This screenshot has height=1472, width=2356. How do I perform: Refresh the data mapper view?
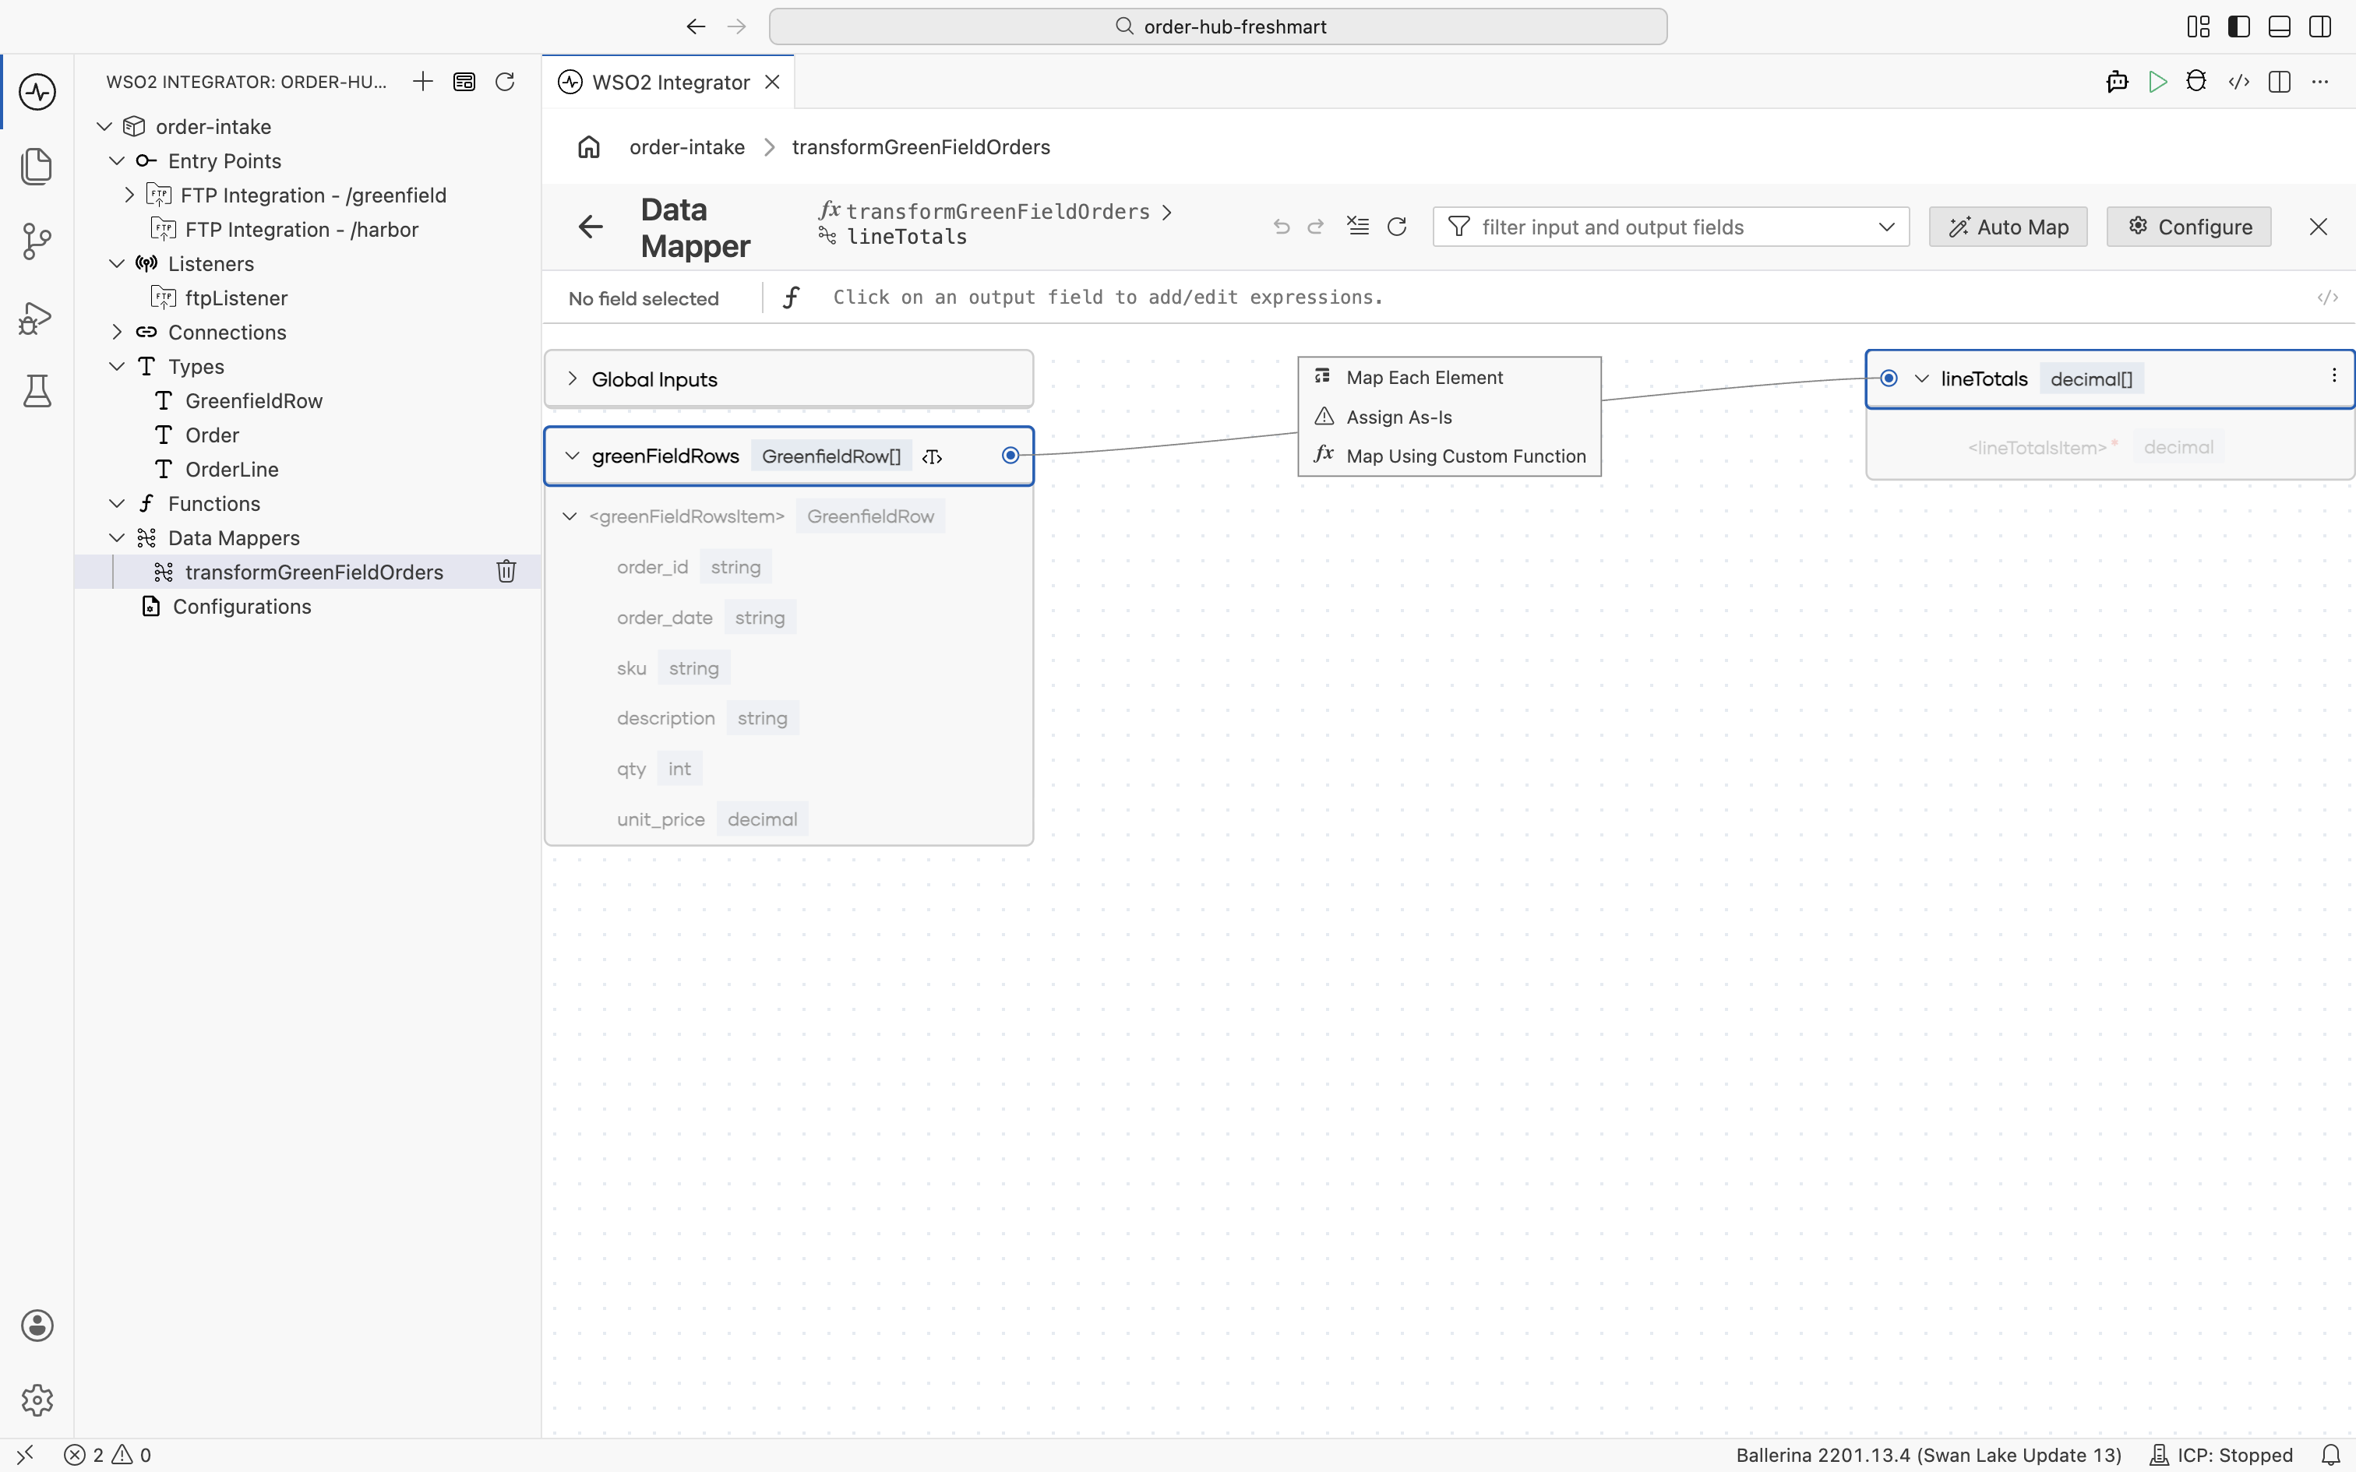click(1397, 227)
